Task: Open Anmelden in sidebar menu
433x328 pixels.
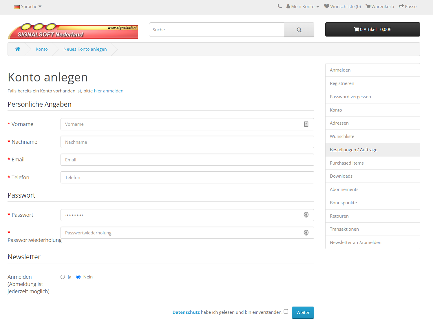Action: pos(372,70)
